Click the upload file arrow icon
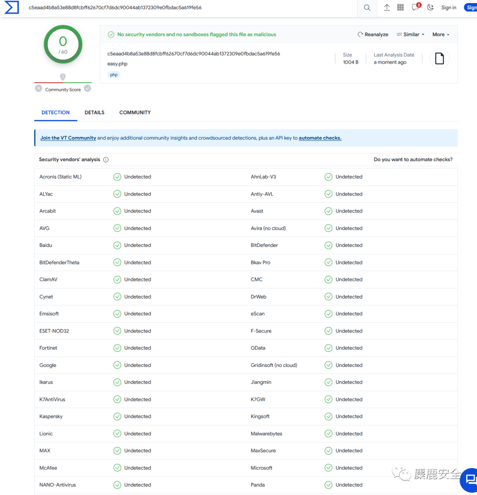Image resolution: width=477 pixels, height=495 pixels. [x=386, y=7]
